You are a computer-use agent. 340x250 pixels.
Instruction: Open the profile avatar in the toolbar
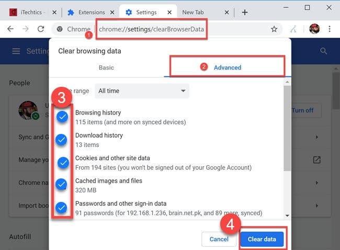[x=314, y=29]
